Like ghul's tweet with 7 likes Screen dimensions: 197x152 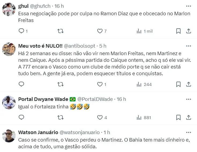100,31
